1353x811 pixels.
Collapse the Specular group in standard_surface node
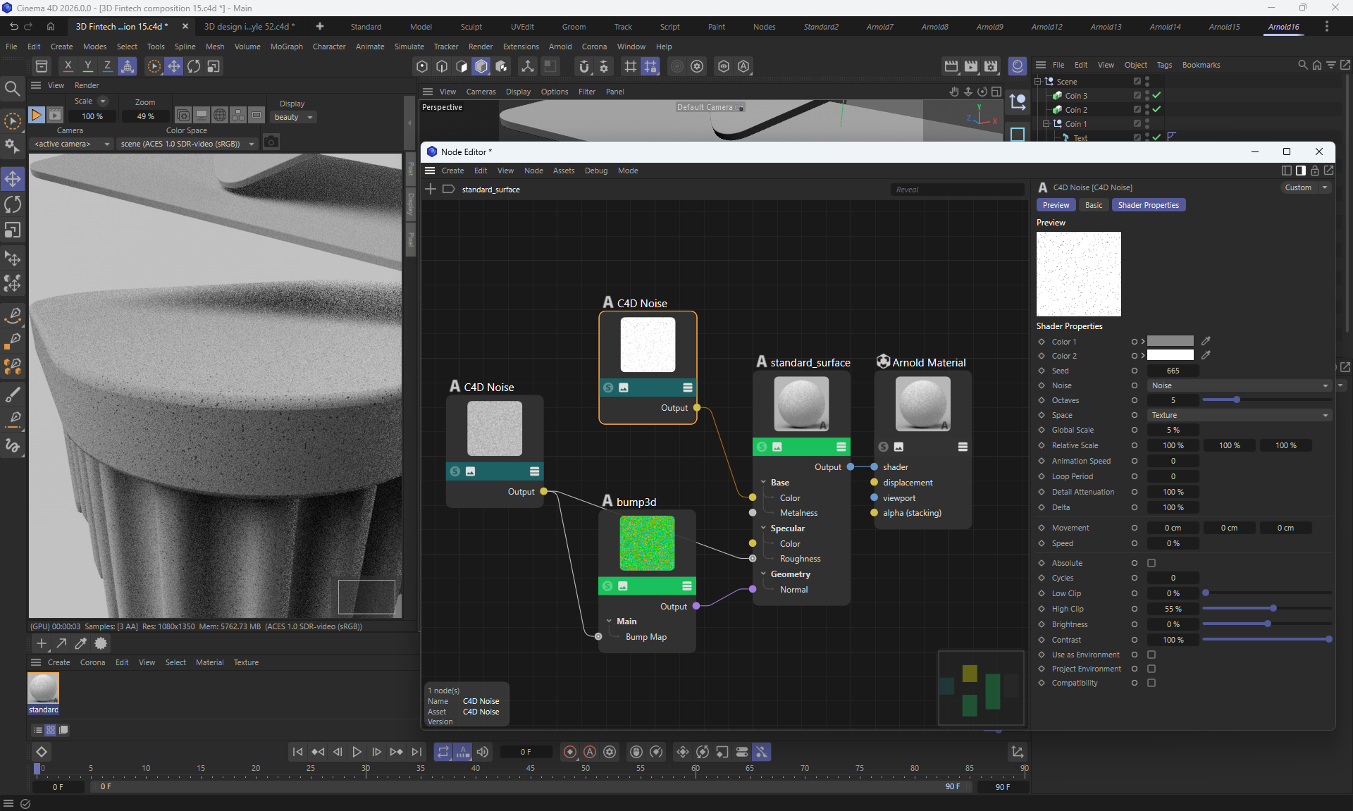[x=763, y=528]
